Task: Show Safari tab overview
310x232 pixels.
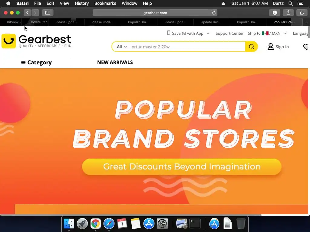Action: [302, 13]
